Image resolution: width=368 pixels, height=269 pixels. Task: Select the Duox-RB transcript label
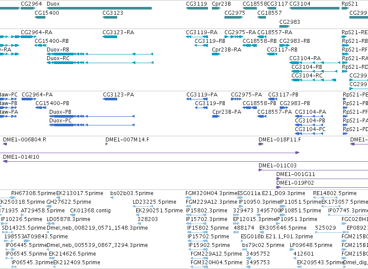58,50
